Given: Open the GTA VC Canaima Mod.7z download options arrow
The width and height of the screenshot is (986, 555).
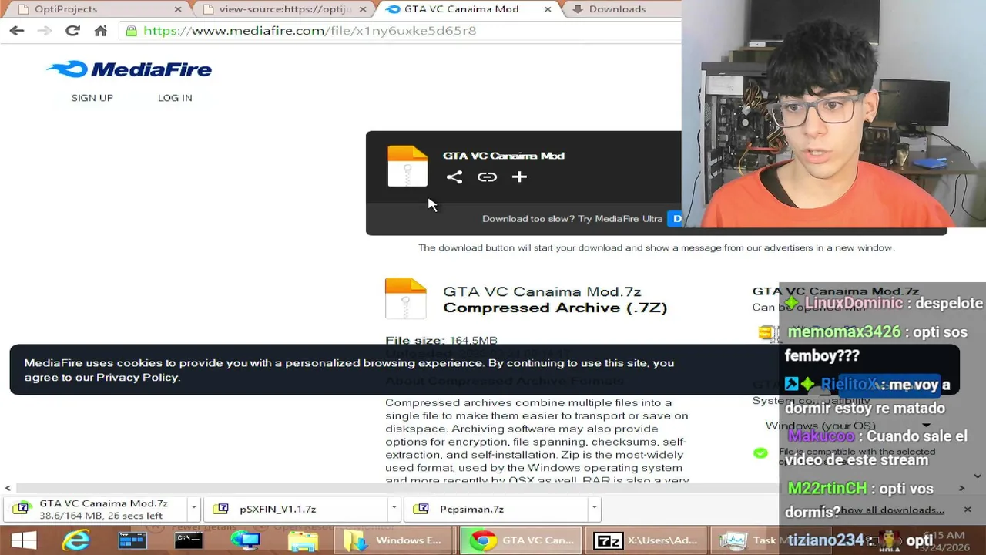Looking at the screenshot, I should (194, 509).
